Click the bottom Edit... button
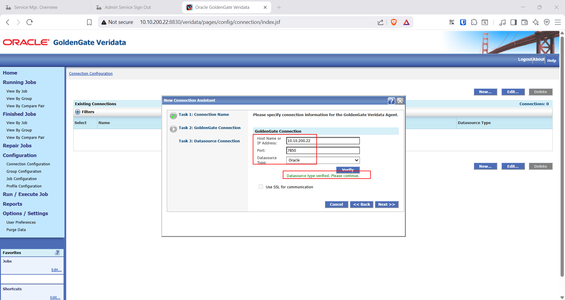The image size is (565, 300). [x=513, y=167]
